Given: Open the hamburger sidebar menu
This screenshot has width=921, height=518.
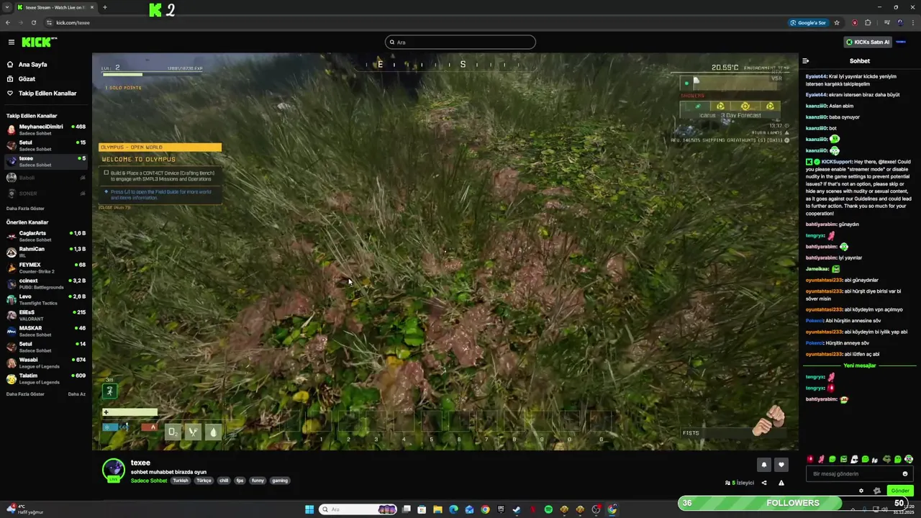Looking at the screenshot, I should coord(11,42).
